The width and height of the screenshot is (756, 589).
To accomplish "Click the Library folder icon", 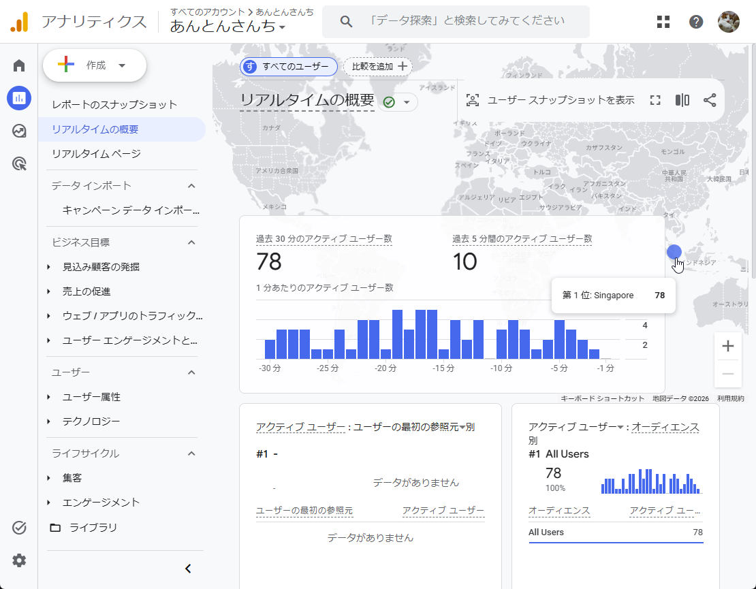I will coord(55,528).
